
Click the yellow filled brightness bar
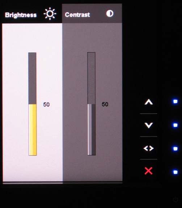(33, 130)
